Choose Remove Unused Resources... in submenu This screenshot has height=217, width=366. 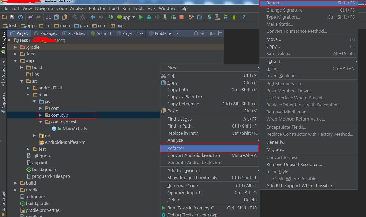click(x=308, y=164)
